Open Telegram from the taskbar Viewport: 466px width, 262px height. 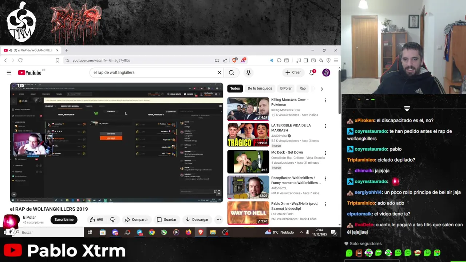(x=139, y=233)
